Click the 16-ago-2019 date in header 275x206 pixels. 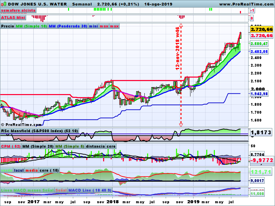pos(158,4)
